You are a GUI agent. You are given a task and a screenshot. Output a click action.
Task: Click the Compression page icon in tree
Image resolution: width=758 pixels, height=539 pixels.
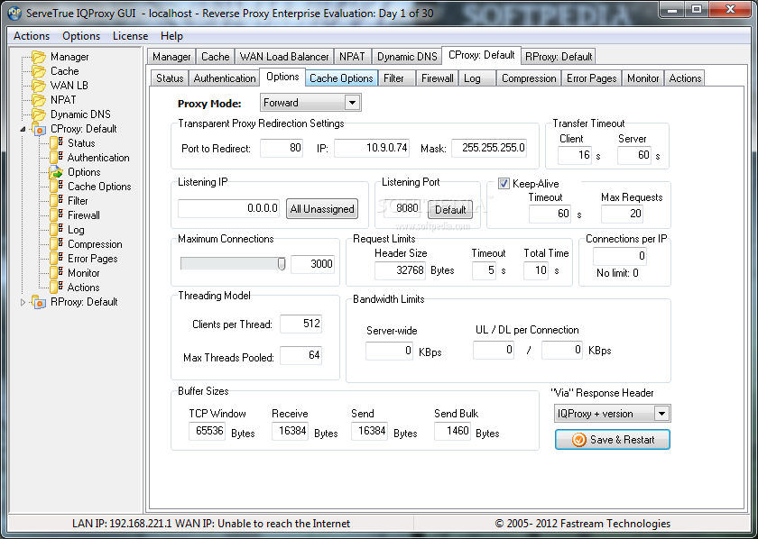click(x=57, y=244)
